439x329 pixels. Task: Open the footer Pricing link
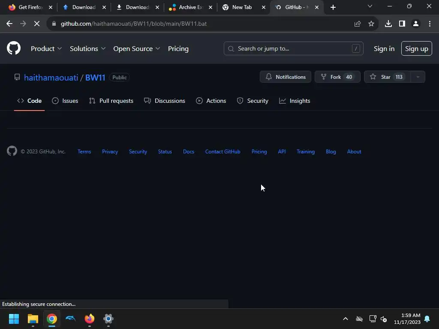[259, 152]
